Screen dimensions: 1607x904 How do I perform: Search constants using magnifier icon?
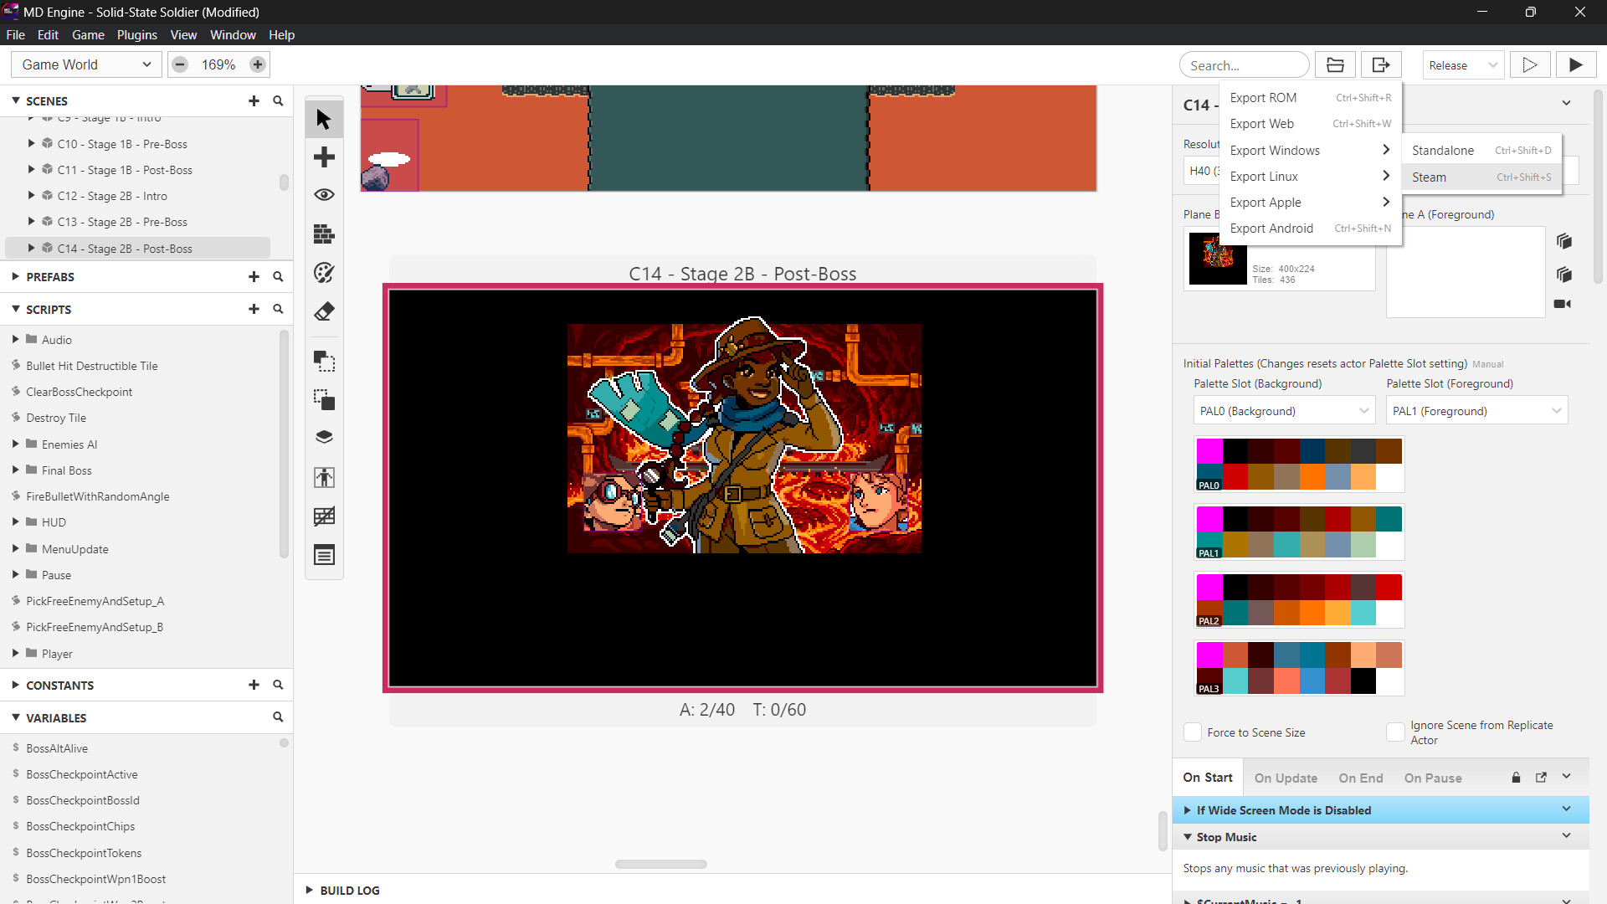pyautogui.click(x=278, y=685)
